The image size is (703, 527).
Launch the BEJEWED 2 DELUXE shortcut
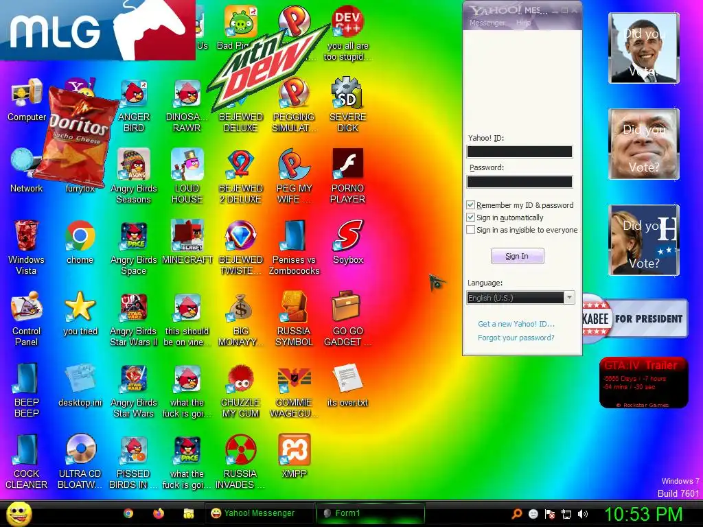pyautogui.click(x=241, y=176)
